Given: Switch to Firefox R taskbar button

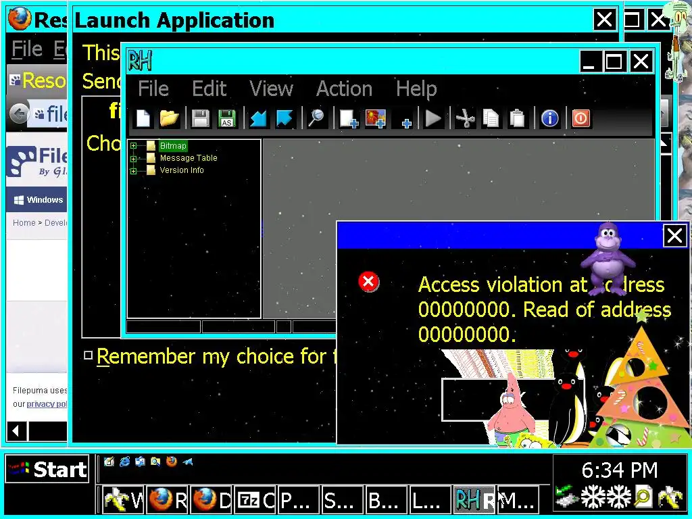Looking at the screenshot, I should [x=168, y=500].
